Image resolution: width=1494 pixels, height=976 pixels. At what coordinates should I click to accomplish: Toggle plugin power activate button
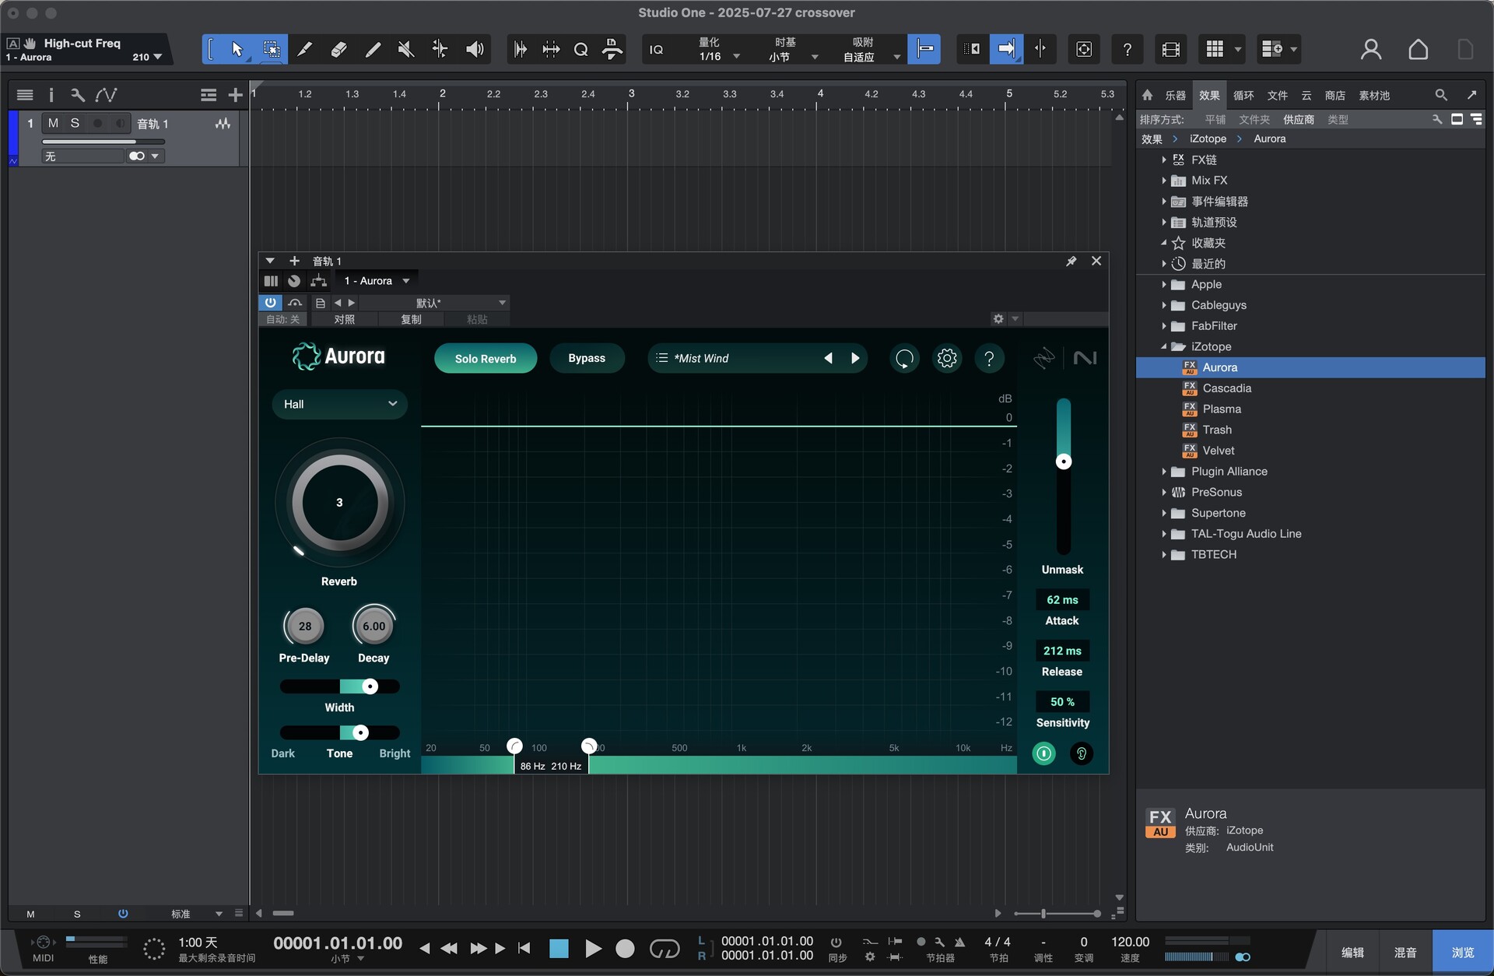tap(270, 302)
